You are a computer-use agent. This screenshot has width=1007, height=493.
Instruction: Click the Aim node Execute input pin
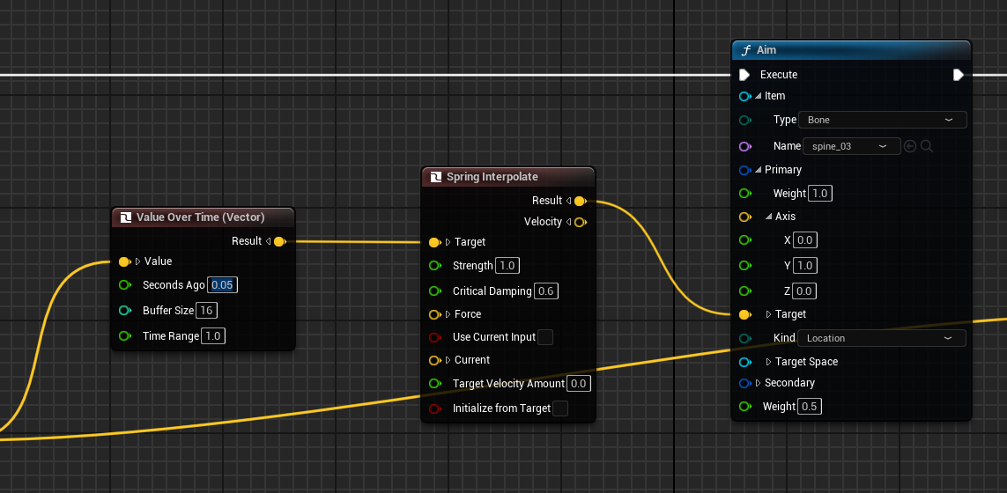click(x=744, y=75)
